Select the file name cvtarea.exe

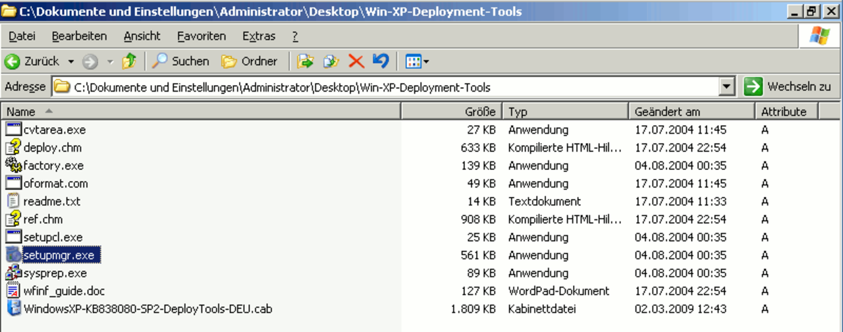click(x=55, y=130)
